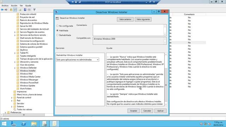This screenshot has height=127, width=226.
Task: Open the Ayuda menu
Action: tap(28, 6)
